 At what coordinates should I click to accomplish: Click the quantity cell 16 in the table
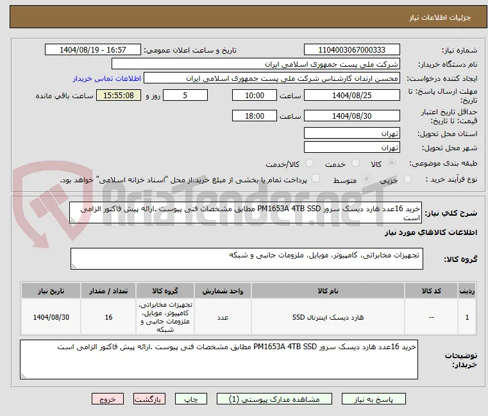click(108, 317)
